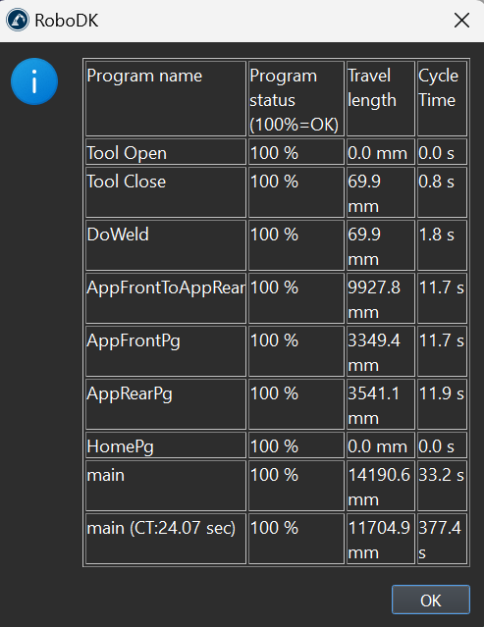Select the HomePg program cell
Viewport: 484px width, 627px height.
point(166,444)
